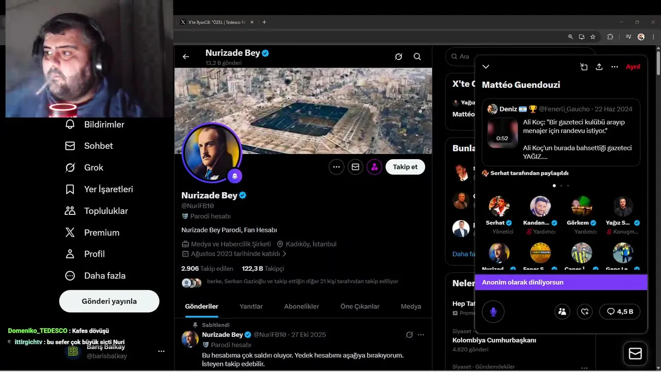Screen dimensions: 661x372
Task: Collapse the Space panel with the chevron
Action: [x=485, y=67]
